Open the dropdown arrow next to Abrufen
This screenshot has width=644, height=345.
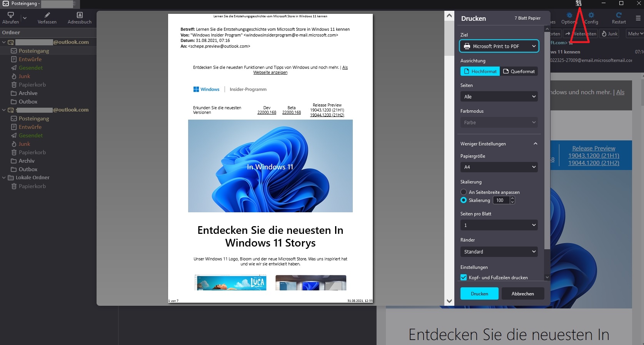coord(25,18)
